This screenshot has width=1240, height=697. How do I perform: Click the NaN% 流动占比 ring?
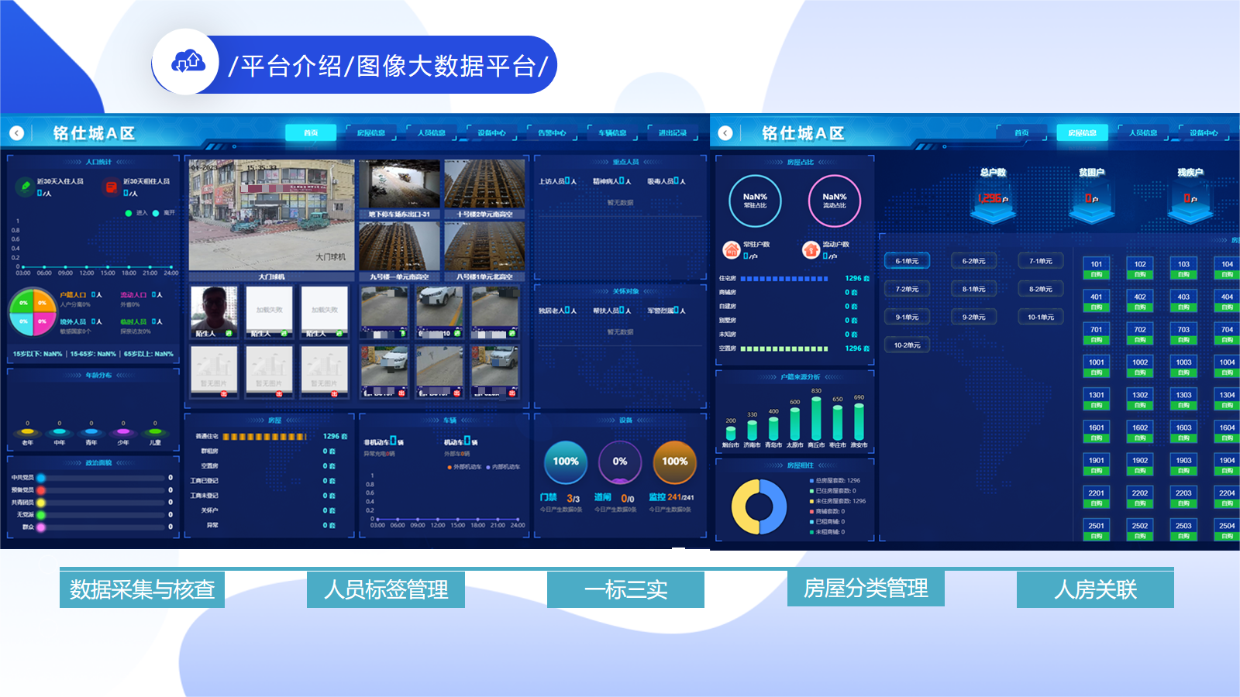(835, 201)
